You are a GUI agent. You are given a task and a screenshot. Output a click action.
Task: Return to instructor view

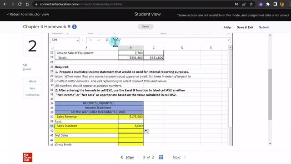point(28,14)
